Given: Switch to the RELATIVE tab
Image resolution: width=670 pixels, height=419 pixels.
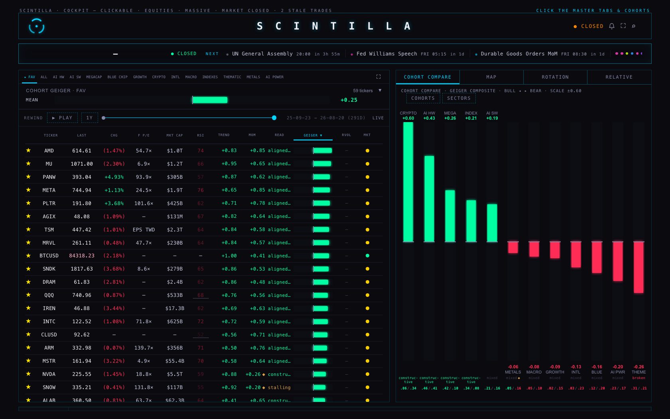Looking at the screenshot, I should pyautogui.click(x=619, y=77).
